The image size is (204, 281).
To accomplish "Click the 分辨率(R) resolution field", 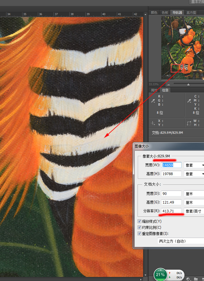I will point(171,211).
